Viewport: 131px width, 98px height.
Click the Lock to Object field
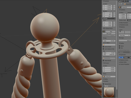pyautogui.click(x=109, y=45)
